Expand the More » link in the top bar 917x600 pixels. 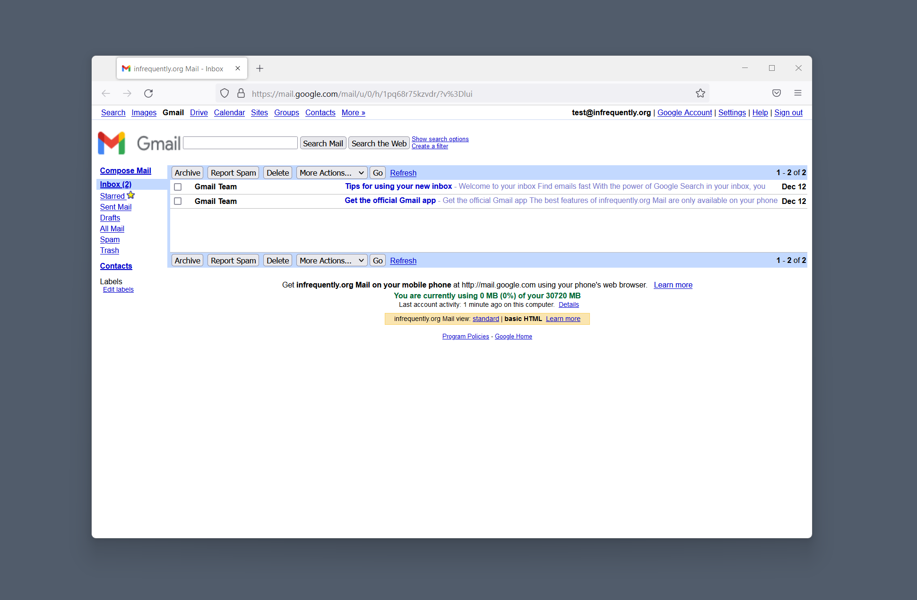click(353, 112)
